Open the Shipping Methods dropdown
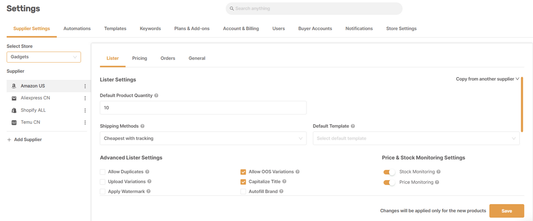Viewport: 533px width, 221px height. click(203, 138)
